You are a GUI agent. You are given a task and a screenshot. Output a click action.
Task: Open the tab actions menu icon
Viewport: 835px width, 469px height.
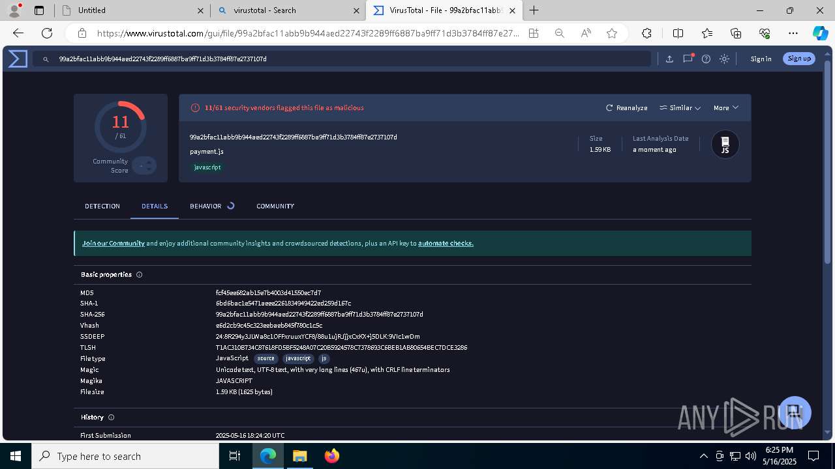click(x=39, y=10)
